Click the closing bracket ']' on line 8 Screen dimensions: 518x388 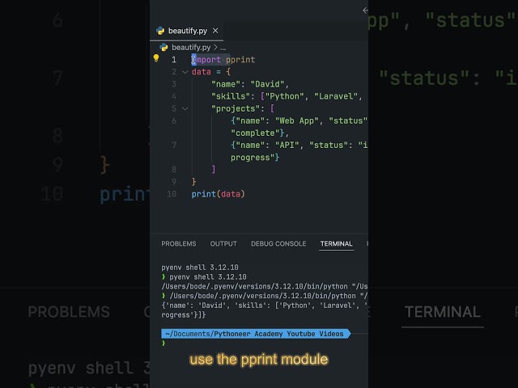(214, 170)
